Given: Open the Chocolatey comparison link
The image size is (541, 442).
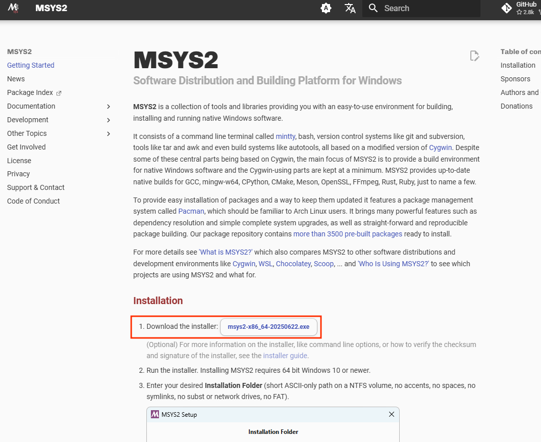Looking at the screenshot, I should [293, 264].
